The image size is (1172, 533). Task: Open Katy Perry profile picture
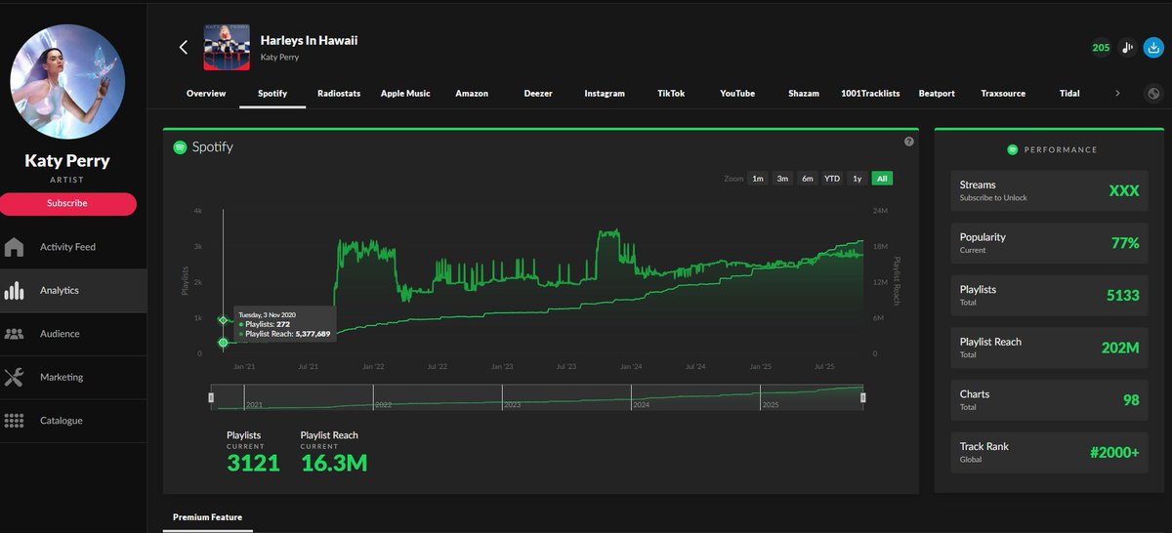tap(67, 82)
